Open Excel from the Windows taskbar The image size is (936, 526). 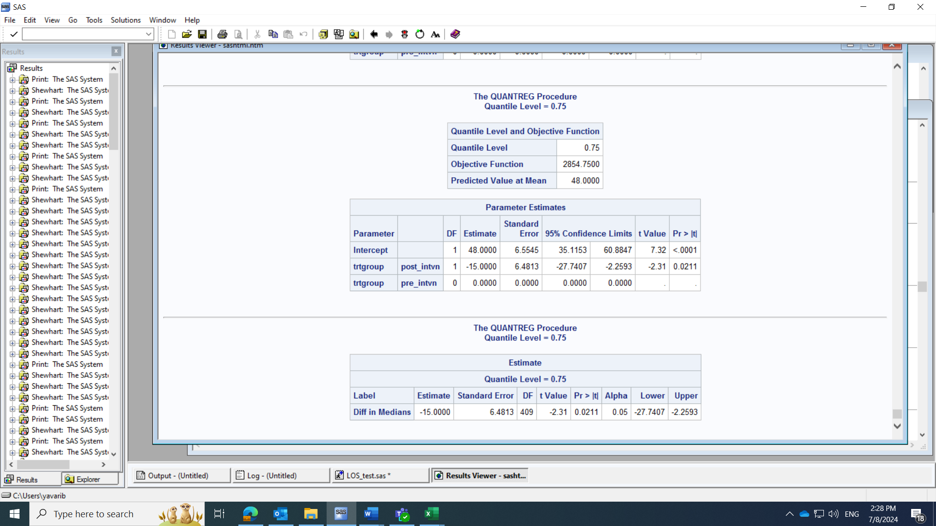(431, 514)
